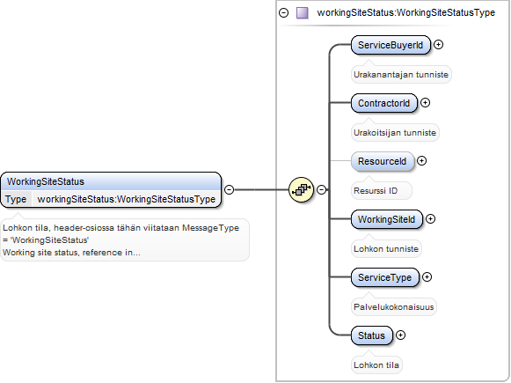Expand the WorkingSiteId element
The width and height of the screenshot is (511, 383).
click(x=430, y=219)
